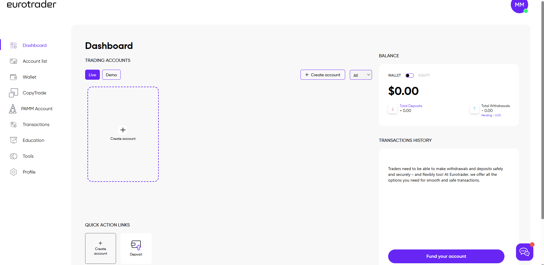
Task: Toggle the Wallet/Equity balance switch
Action: 410,75
